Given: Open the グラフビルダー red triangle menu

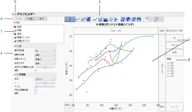Looking at the screenshot, I should point(15,14).
